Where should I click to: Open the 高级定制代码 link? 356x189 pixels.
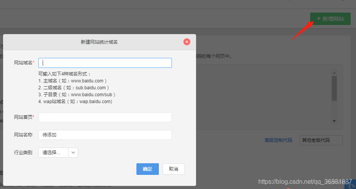pos(278,140)
